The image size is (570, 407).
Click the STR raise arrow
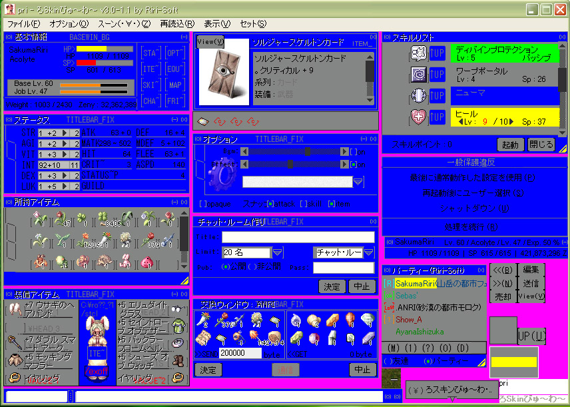coord(65,133)
